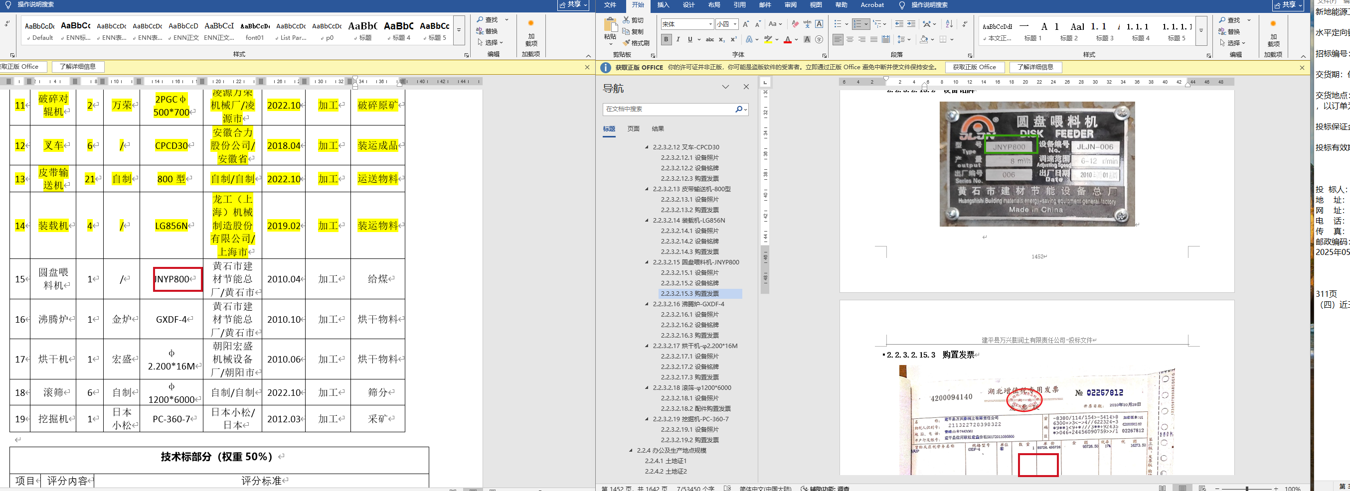Screen dimensions: 1350x491
Task: Decrease paragraph indent
Action: point(899,24)
